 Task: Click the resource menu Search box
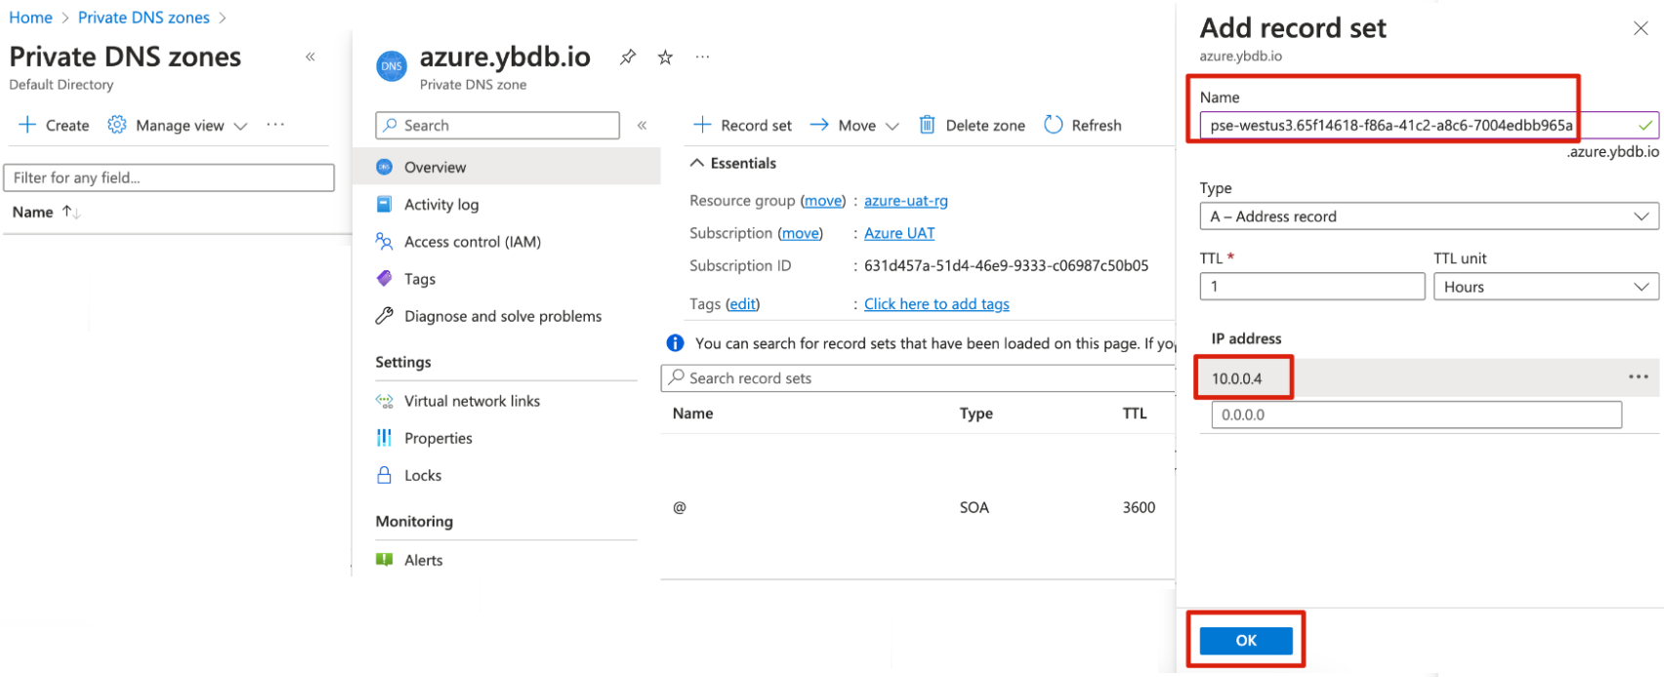tap(497, 125)
